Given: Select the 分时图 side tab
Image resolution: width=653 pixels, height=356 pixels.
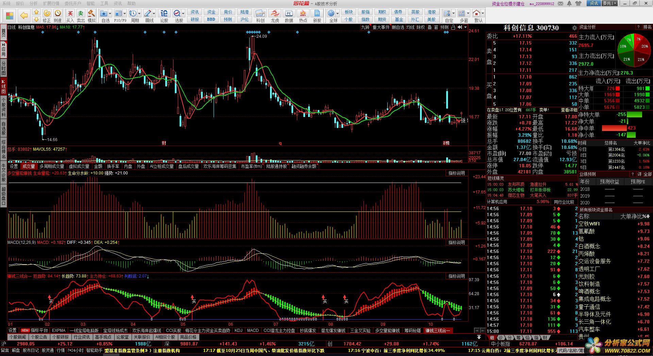Looking at the screenshot, I should pos(3,68).
